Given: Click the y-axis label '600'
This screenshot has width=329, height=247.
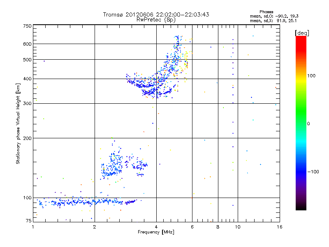Looking at the screenshot, I should point(27,44).
